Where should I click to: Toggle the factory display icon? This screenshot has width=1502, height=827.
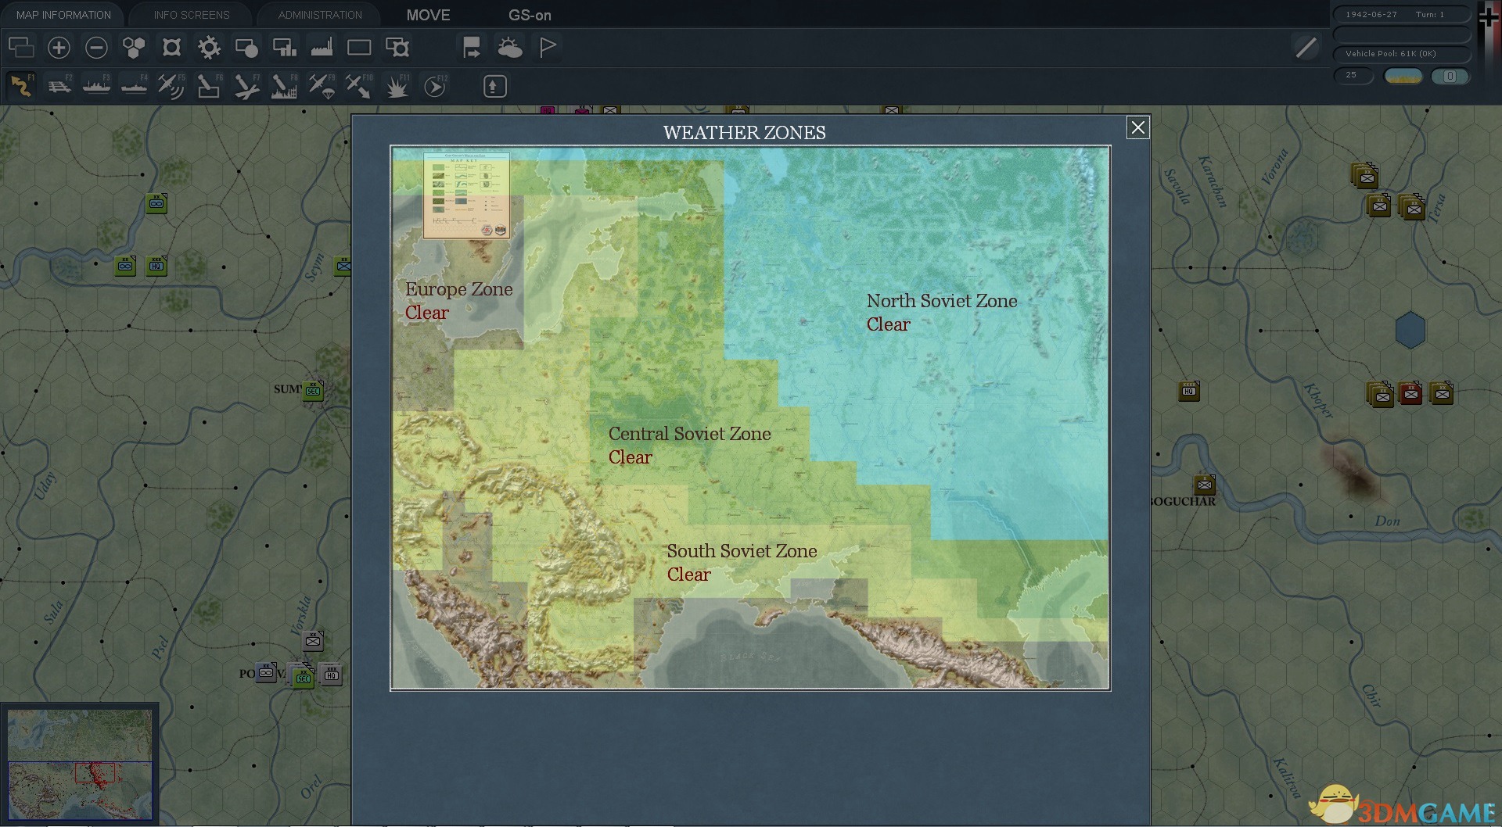tap(322, 48)
